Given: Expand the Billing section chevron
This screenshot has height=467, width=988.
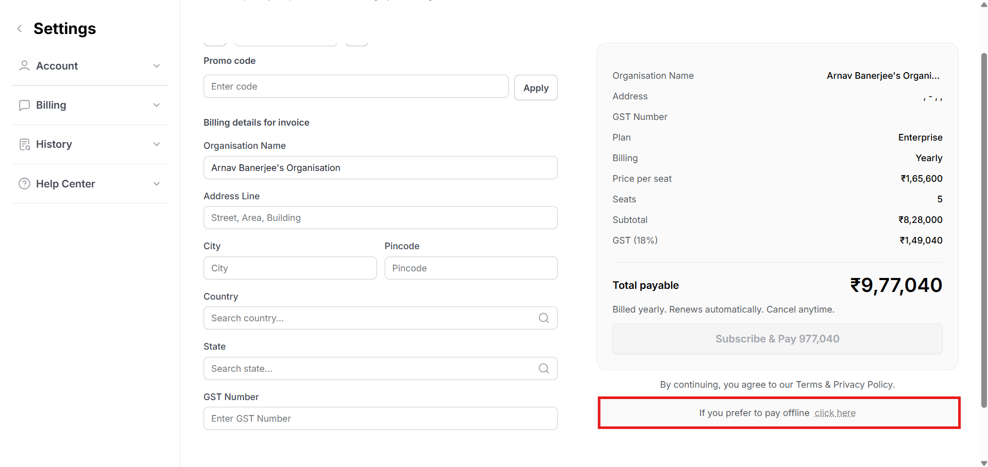Looking at the screenshot, I should (157, 105).
